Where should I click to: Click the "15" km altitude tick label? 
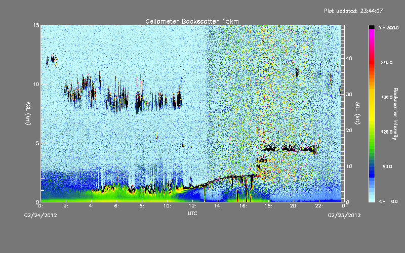[x=36, y=25]
